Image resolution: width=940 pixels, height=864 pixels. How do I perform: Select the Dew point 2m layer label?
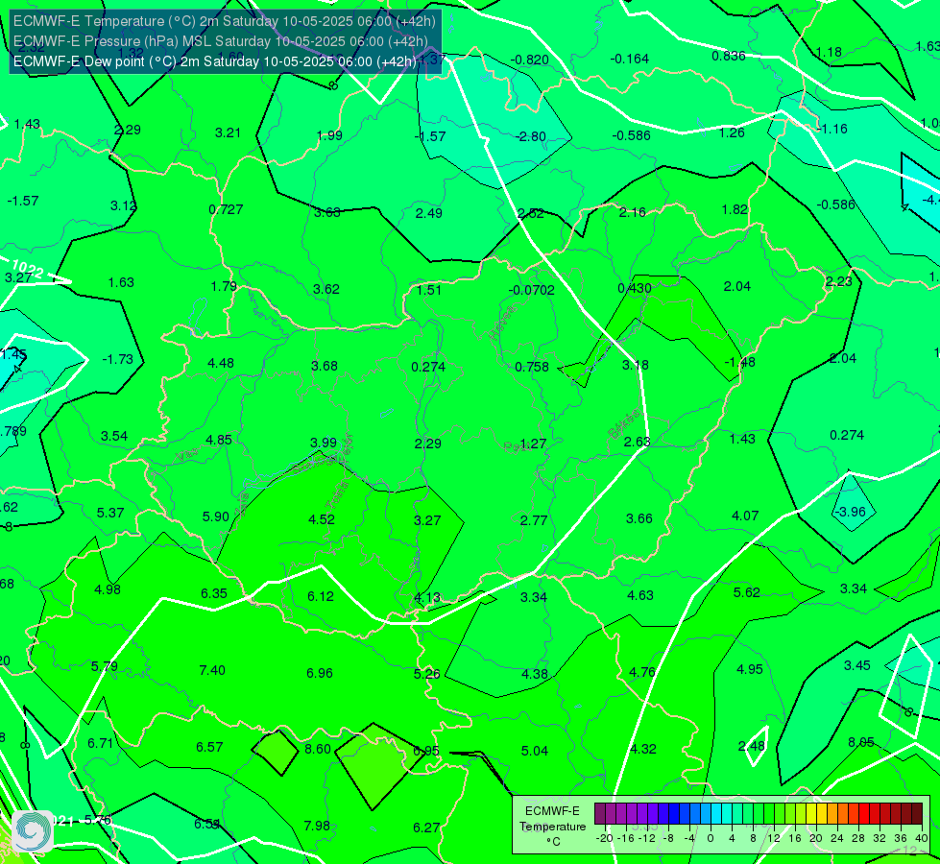(215, 61)
